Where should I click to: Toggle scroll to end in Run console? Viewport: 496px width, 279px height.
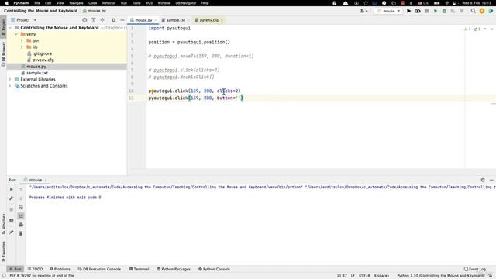[x=21, y=215]
